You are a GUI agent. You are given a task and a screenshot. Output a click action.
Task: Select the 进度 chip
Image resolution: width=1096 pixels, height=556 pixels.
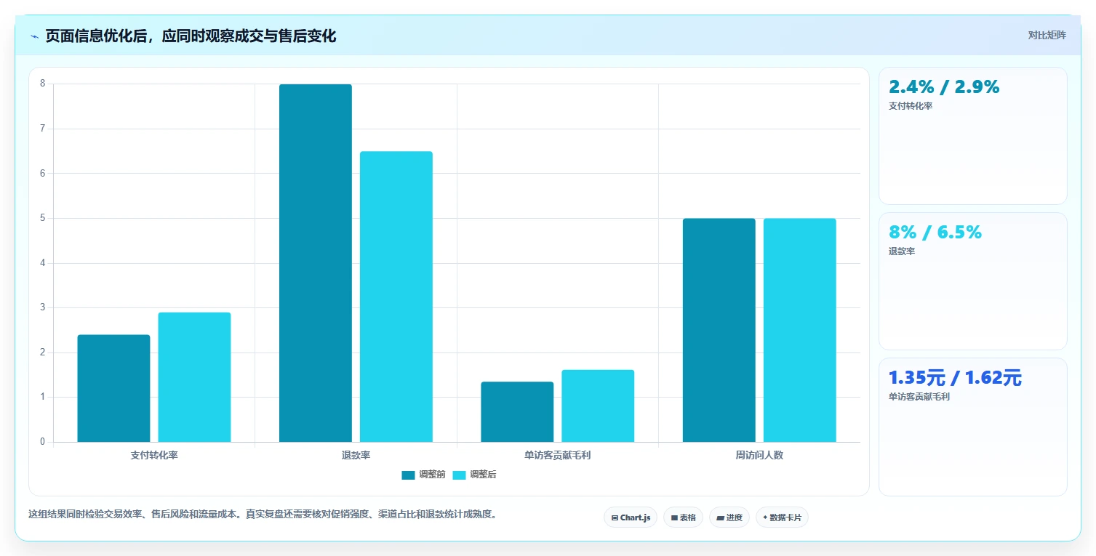(729, 517)
